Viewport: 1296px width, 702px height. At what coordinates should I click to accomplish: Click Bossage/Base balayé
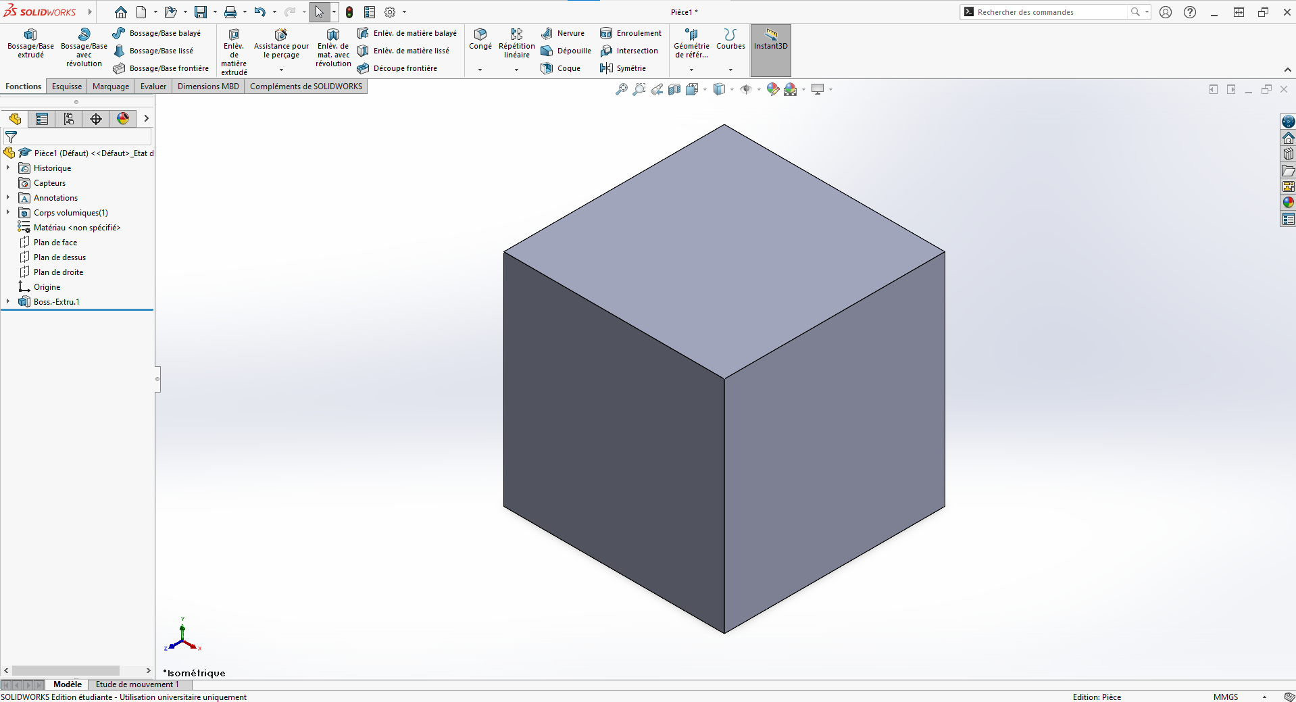[x=157, y=33]
